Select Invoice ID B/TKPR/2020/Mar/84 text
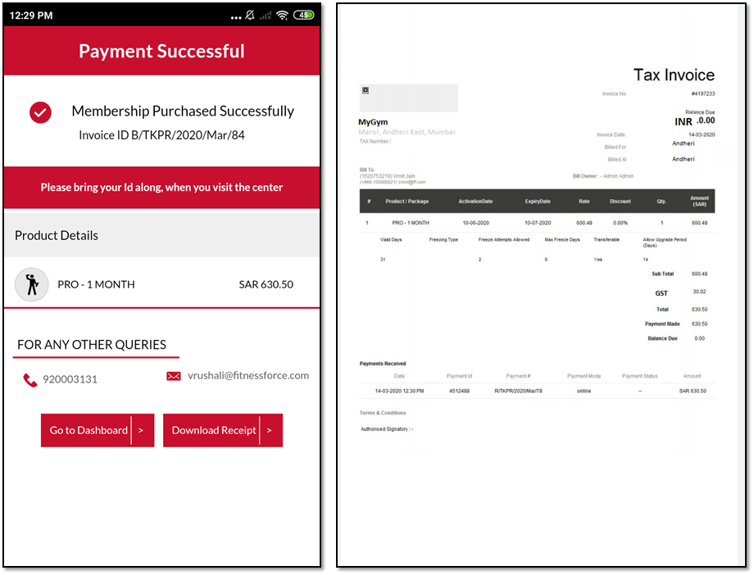754x575 pixels. [x=161, y=135]
